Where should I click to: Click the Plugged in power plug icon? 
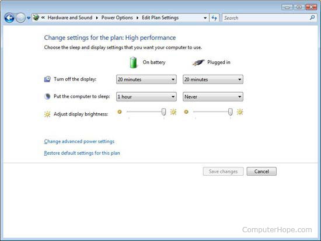coord(198,62)
